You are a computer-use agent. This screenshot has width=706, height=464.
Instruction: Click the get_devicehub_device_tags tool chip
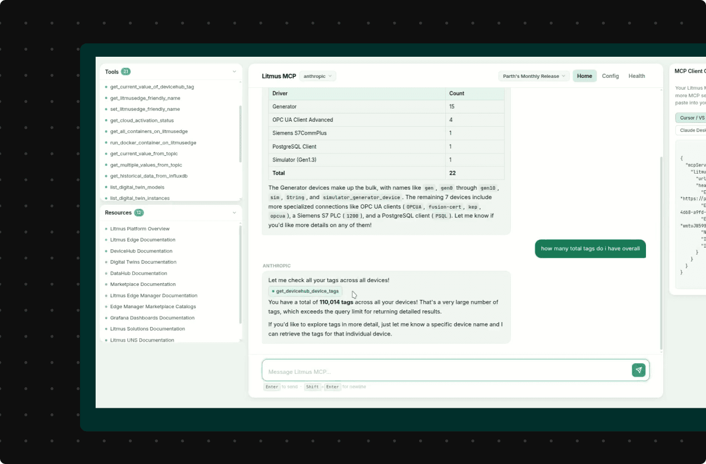pyautogui.click(x=305, y=290)
